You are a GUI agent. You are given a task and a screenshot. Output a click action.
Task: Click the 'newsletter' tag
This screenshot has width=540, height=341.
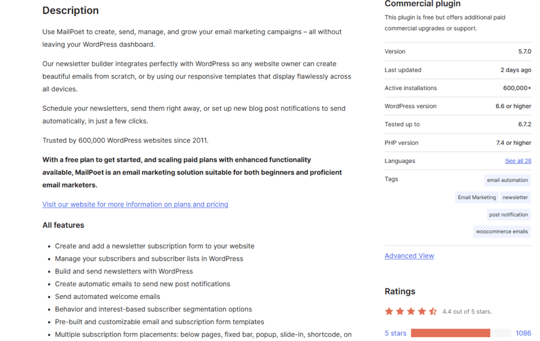tap(515, 198)
